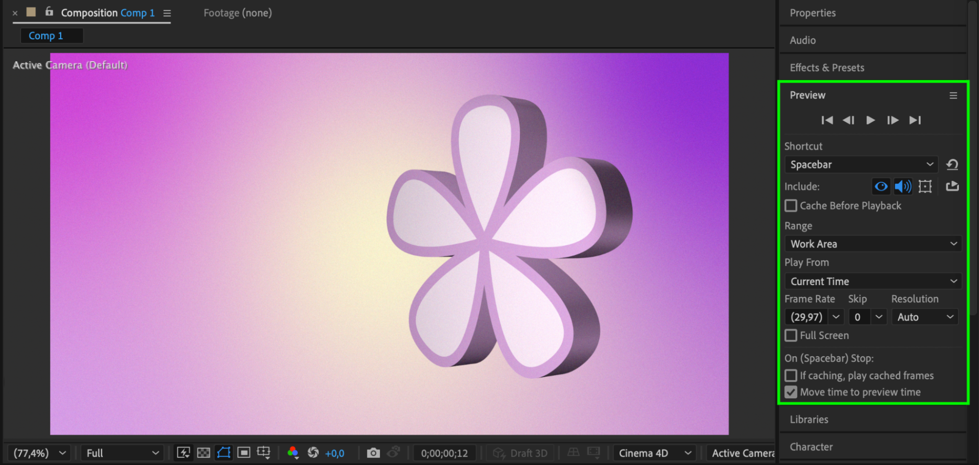Enable Cache Before Playback checkbox
The height and width of the screenshot is (465, 979).
click(791, 206)
